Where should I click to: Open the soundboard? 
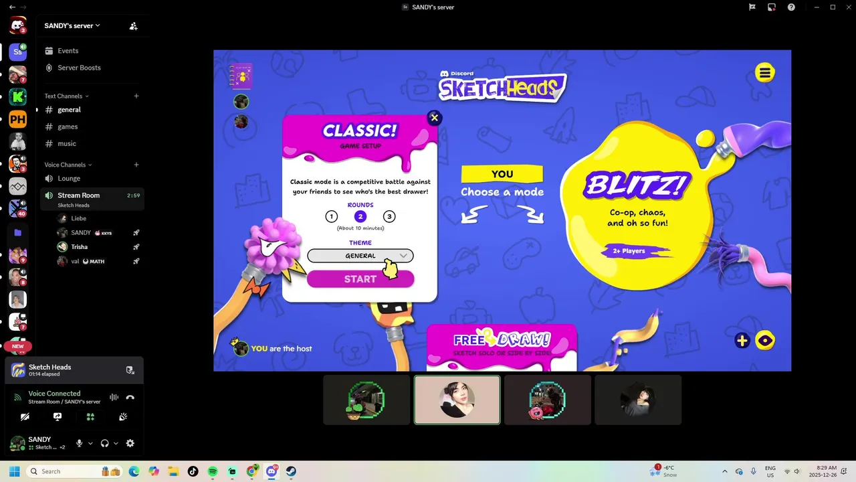[123, 416]
